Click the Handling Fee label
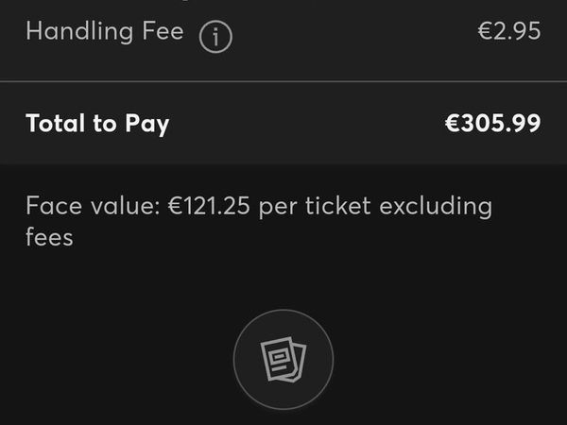 click(105, 31)
